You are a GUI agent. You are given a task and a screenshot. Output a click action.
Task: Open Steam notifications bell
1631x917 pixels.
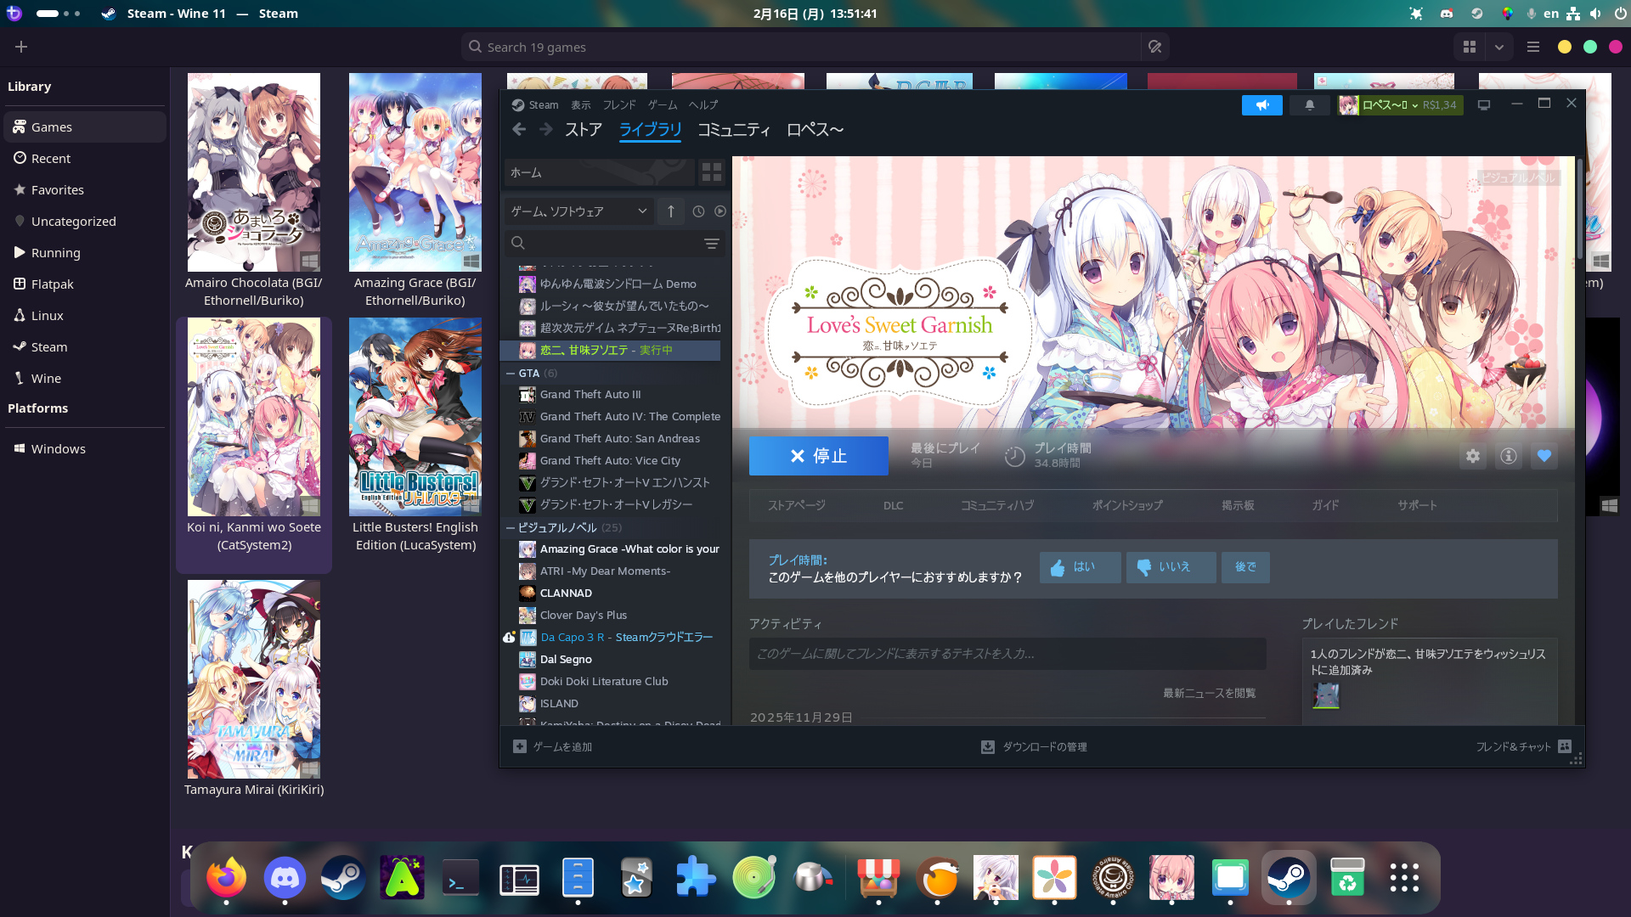pos(1309,105)
